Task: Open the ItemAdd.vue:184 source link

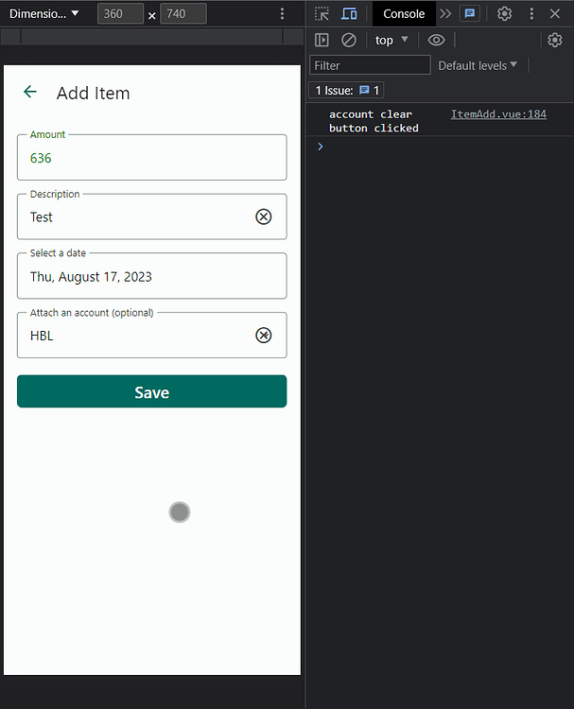Action: tap(498, 114)
